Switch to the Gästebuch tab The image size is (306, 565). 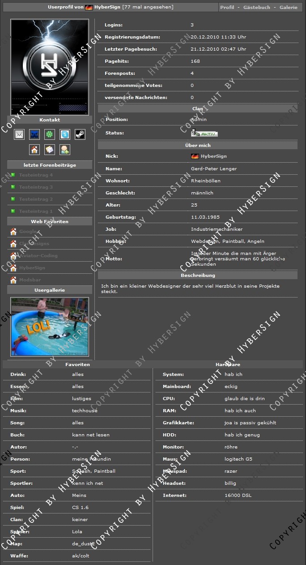[x=257, y=8]
